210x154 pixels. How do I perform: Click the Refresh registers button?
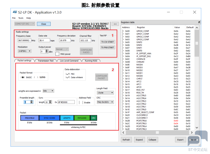pyautogui.click(x=126, y=140)
